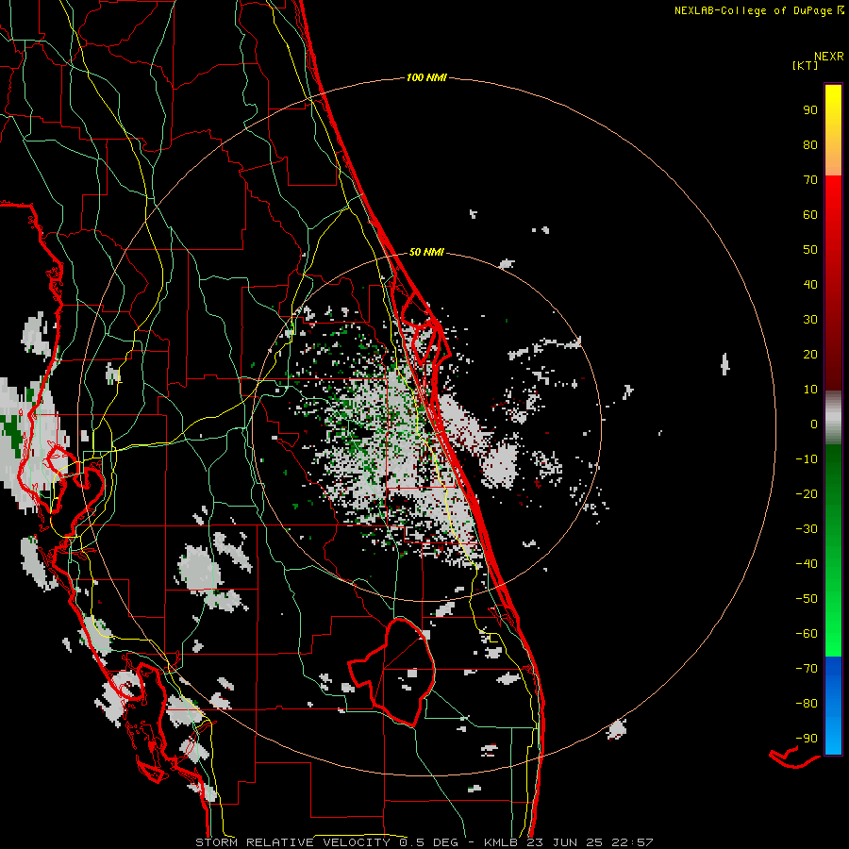Click the -80 value on the velocity scale
This screenshot has height=849, width=849.
click(807, 704)
